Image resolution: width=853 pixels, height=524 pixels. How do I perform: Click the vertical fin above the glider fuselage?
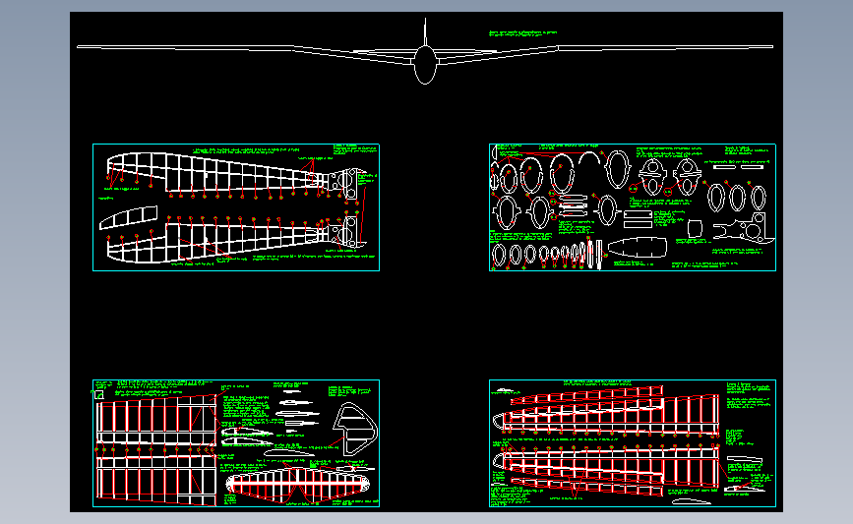click(425, 32)
